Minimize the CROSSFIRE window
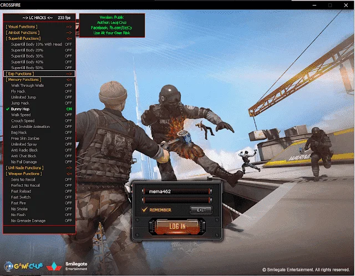 (315, 5)
